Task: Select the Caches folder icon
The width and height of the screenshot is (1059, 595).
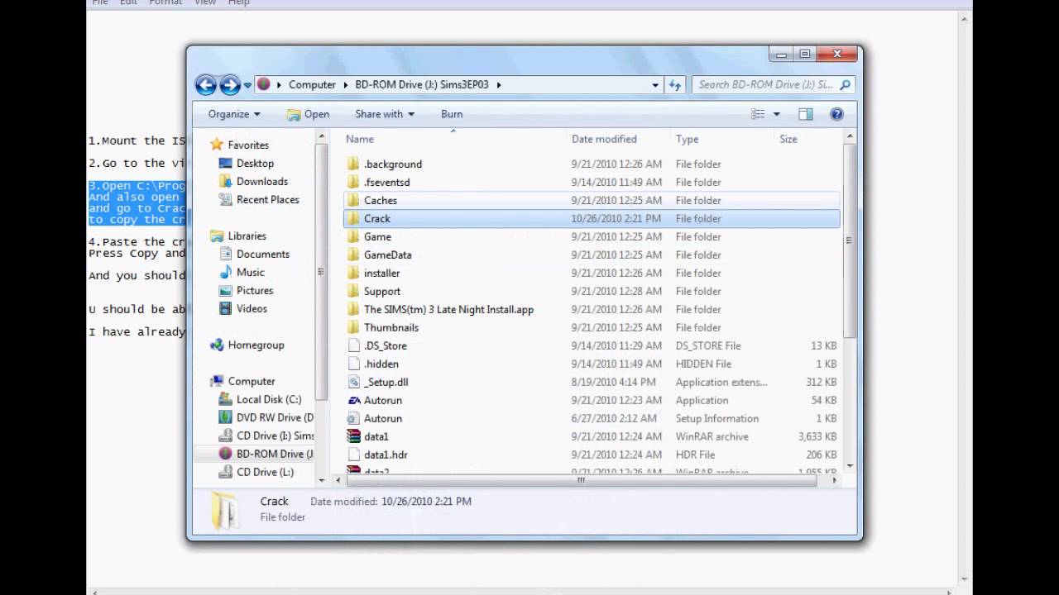Action: (353, 200)
